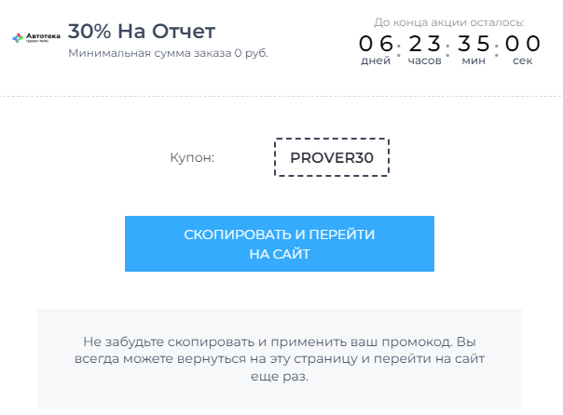Click the 30% На Отчет heading

coord(142,32)
